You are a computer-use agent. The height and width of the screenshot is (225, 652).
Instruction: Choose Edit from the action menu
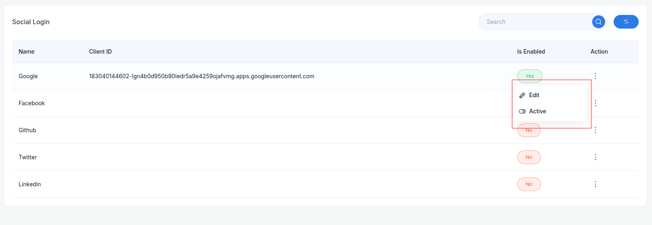534,95
